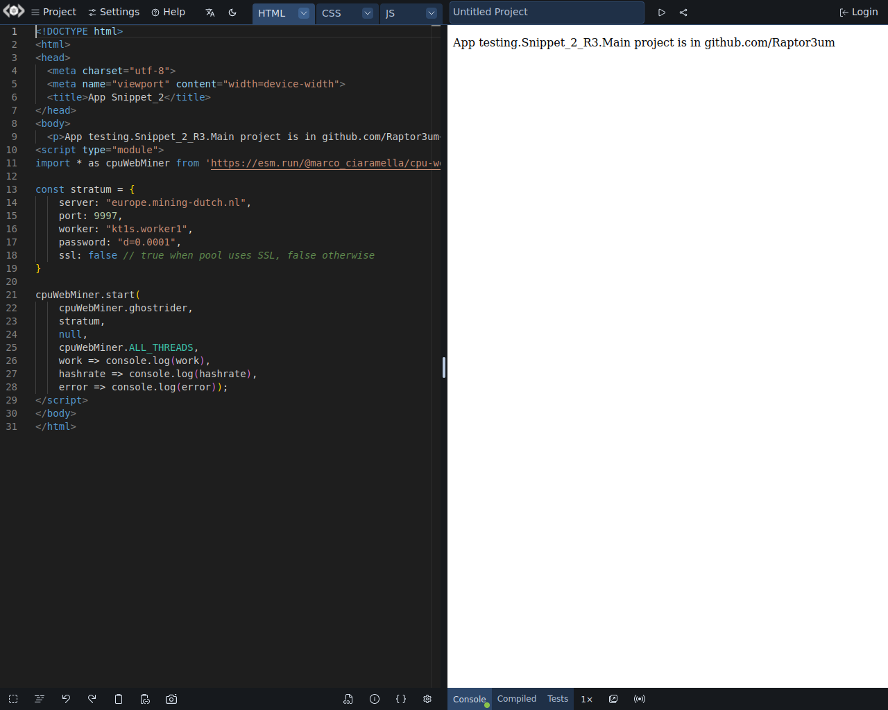The height and width of the screenshot is (710, 888).
Task: Expand the HTML language dropdown arrow
Action: [x=304, y=13]
